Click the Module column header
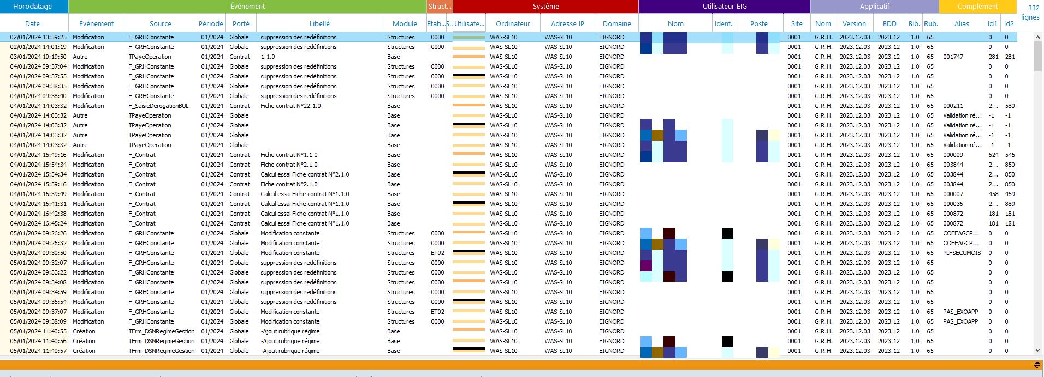This screenshot has width=1044, height=377. pyautogui.click(x=405, y=23)
